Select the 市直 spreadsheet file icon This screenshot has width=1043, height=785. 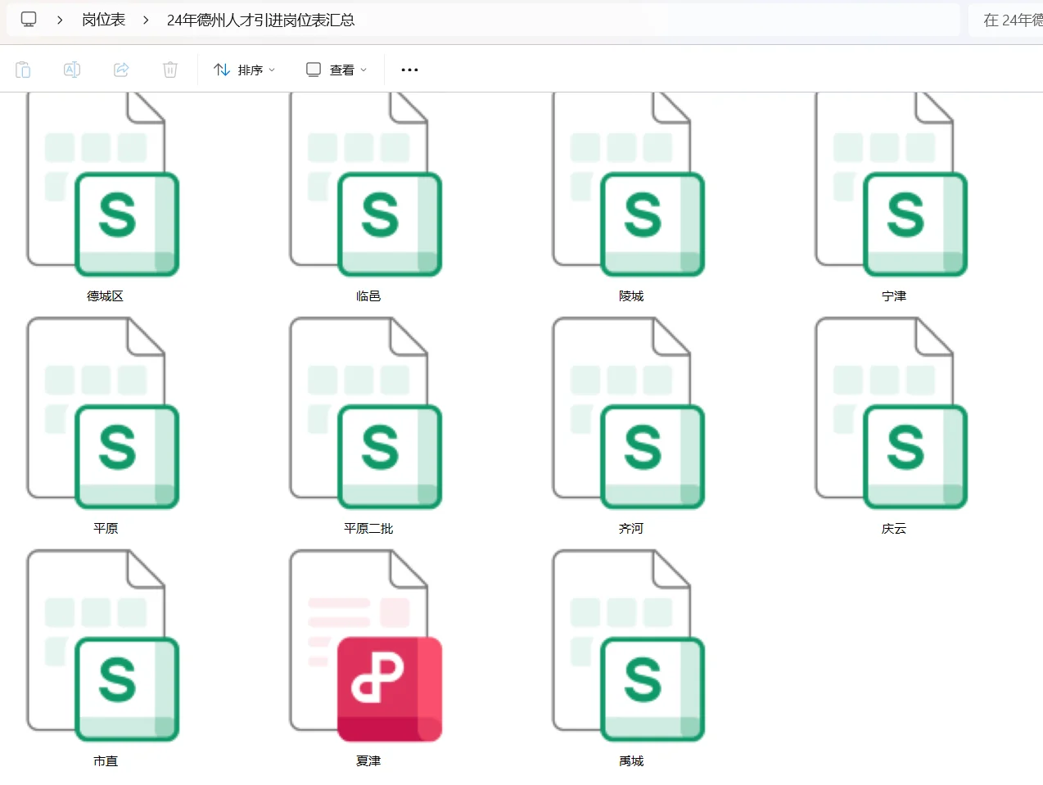[x=103, y=646]
